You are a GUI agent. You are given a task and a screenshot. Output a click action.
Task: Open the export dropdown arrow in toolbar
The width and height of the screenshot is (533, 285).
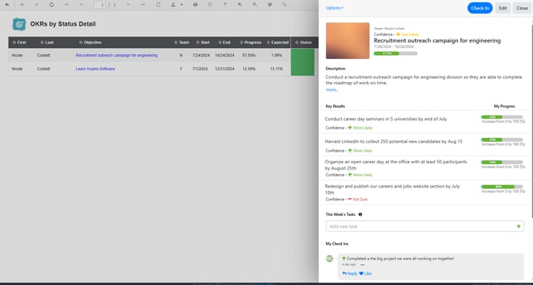(182, 5)
